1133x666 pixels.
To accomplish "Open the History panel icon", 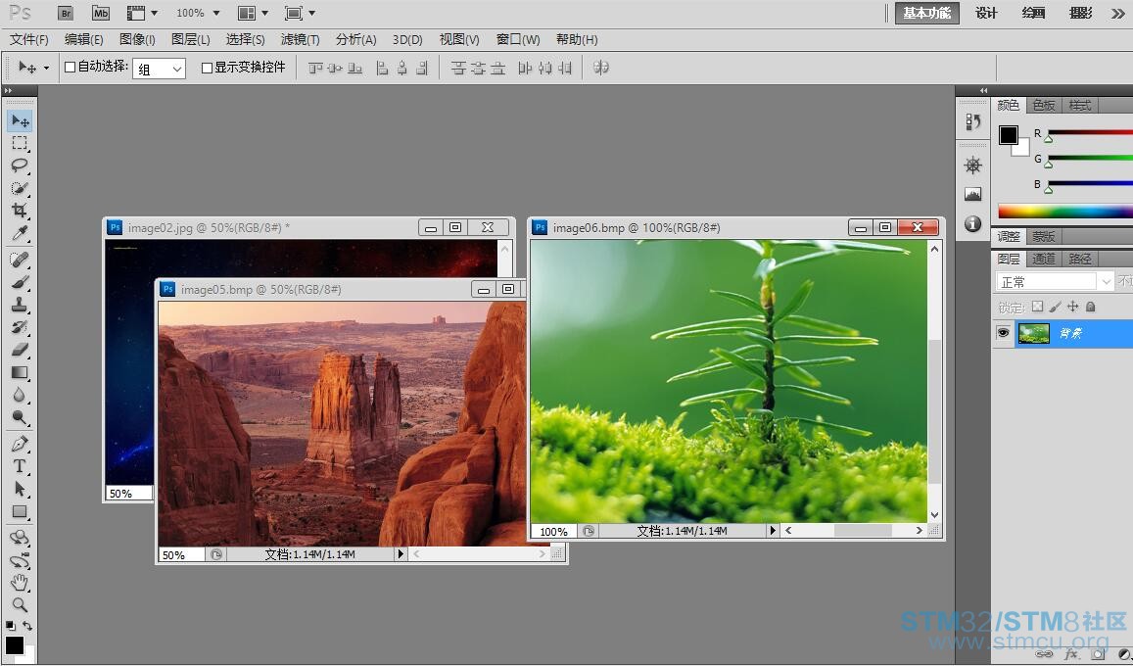I will point(972,122).
